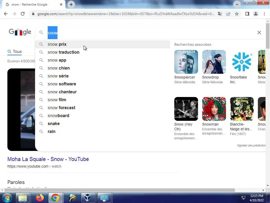Open site info padlock icon
The width and height of the screenshot is (270, 203).
click(x=33, y=14)
